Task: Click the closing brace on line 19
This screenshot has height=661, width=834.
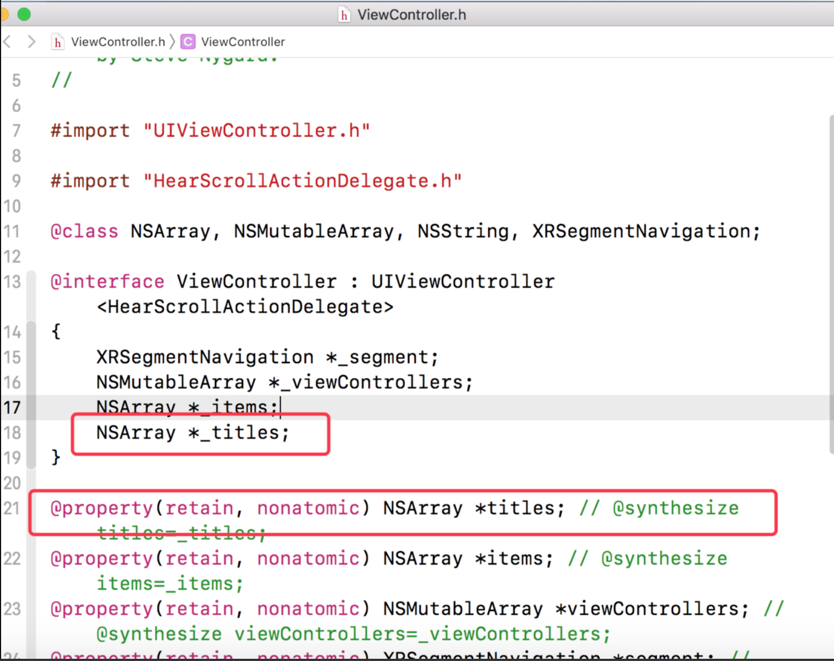Action: (x=56, y=458)
